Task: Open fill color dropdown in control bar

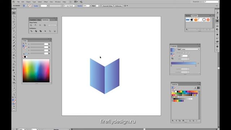Action: (26, 6)
